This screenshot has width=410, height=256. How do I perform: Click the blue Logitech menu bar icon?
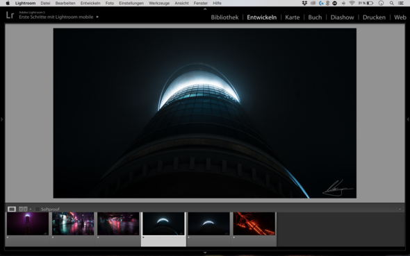pyautogui.click(x=321, y=3)
